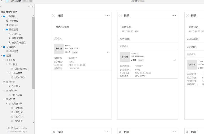The height and width of the screenshot is (134, 204).
Task: Collapse the B商品详情 page node
Action: 7,73
